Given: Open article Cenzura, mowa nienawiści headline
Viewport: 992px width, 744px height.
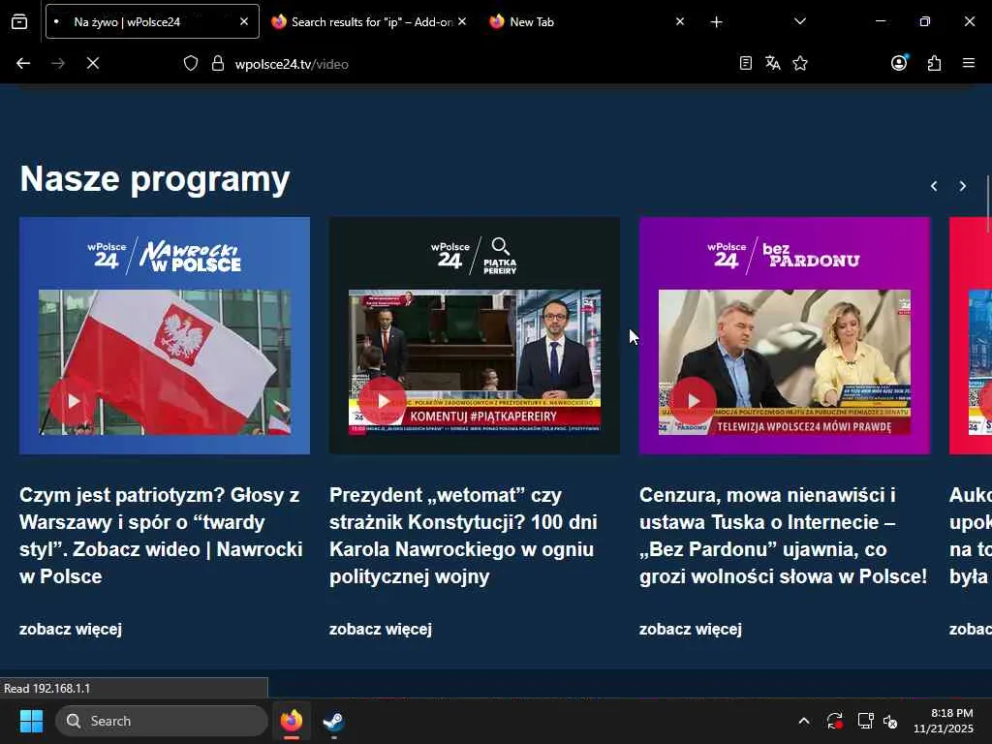Looking at the screenshot, I should [x=783, y=535].
